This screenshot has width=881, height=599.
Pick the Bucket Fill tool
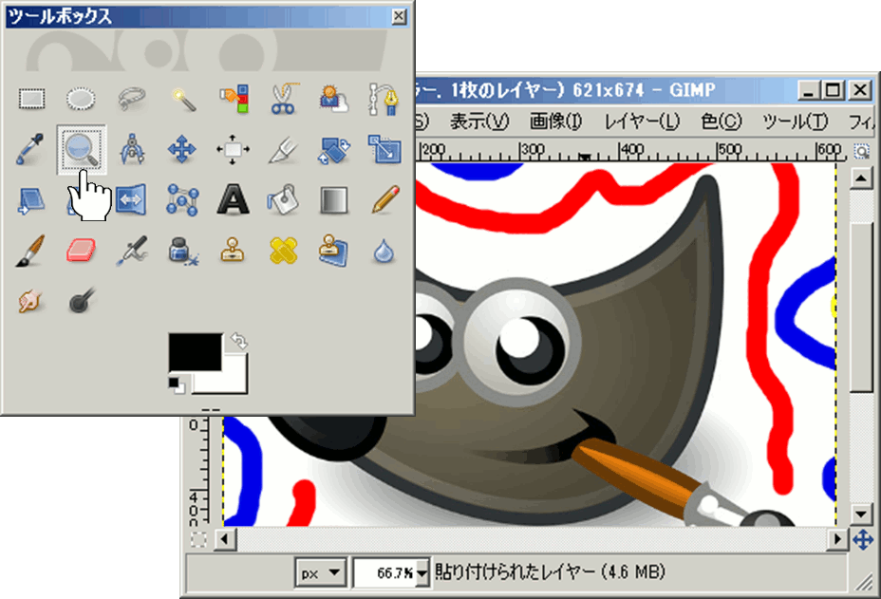pos(282,199)
